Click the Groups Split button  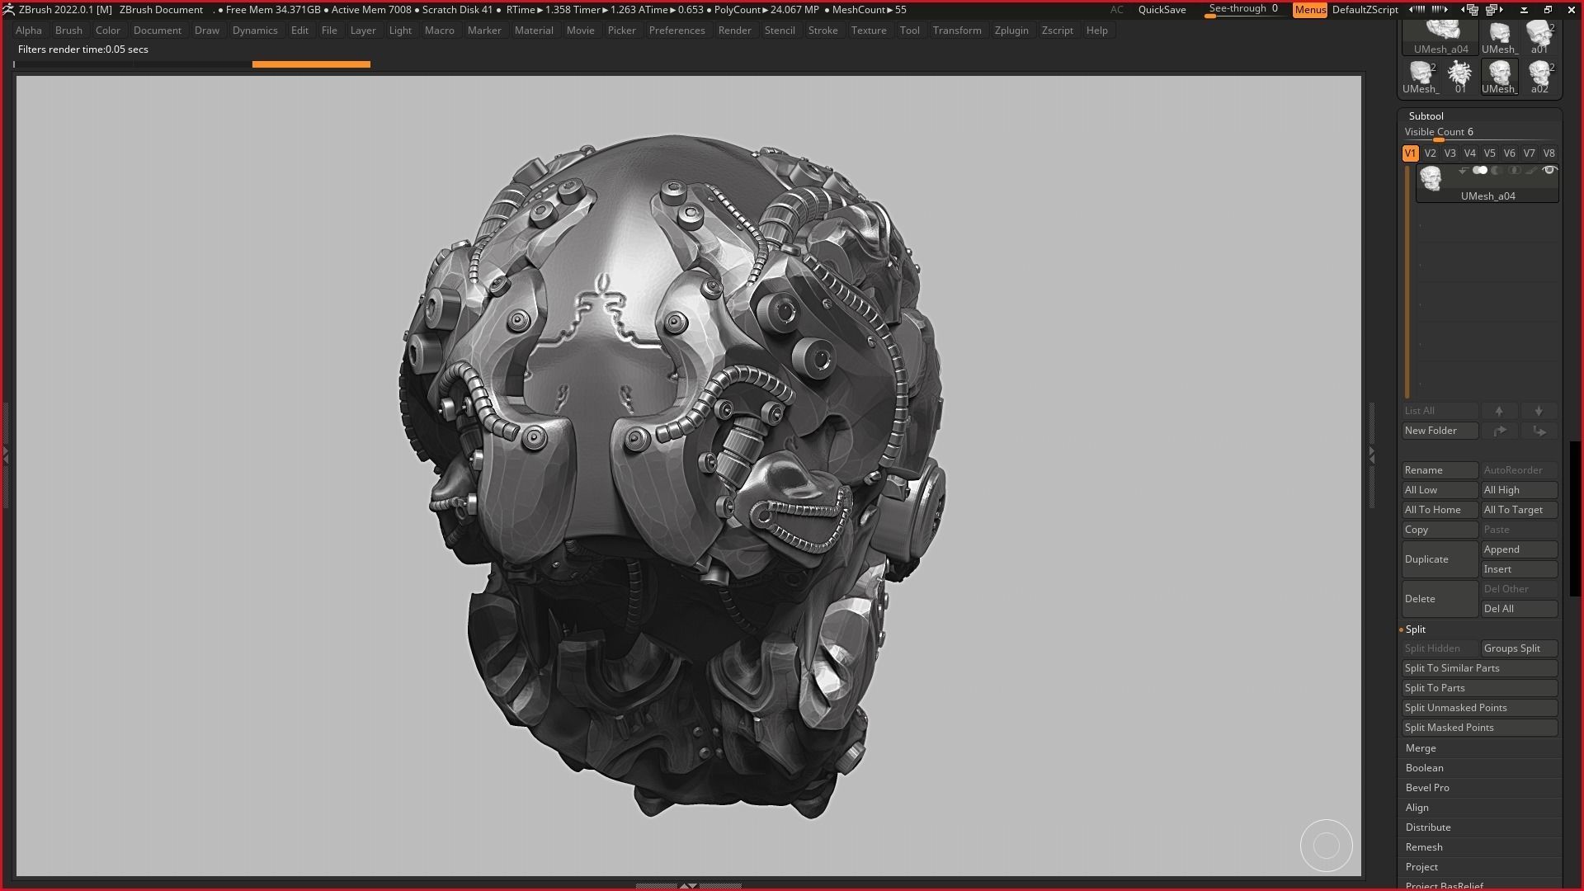[x=1519, y=648]
